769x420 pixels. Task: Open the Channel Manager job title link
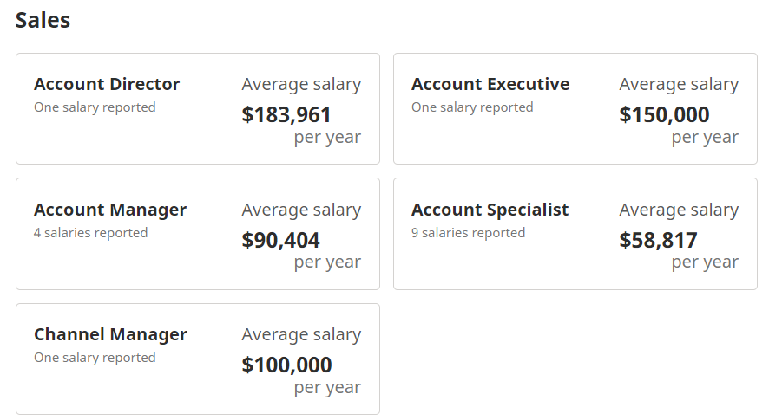pyautogui.click(x=110, y=334)
